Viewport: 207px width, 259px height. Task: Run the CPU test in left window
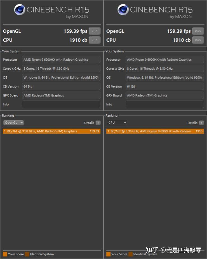click(95, 40)
